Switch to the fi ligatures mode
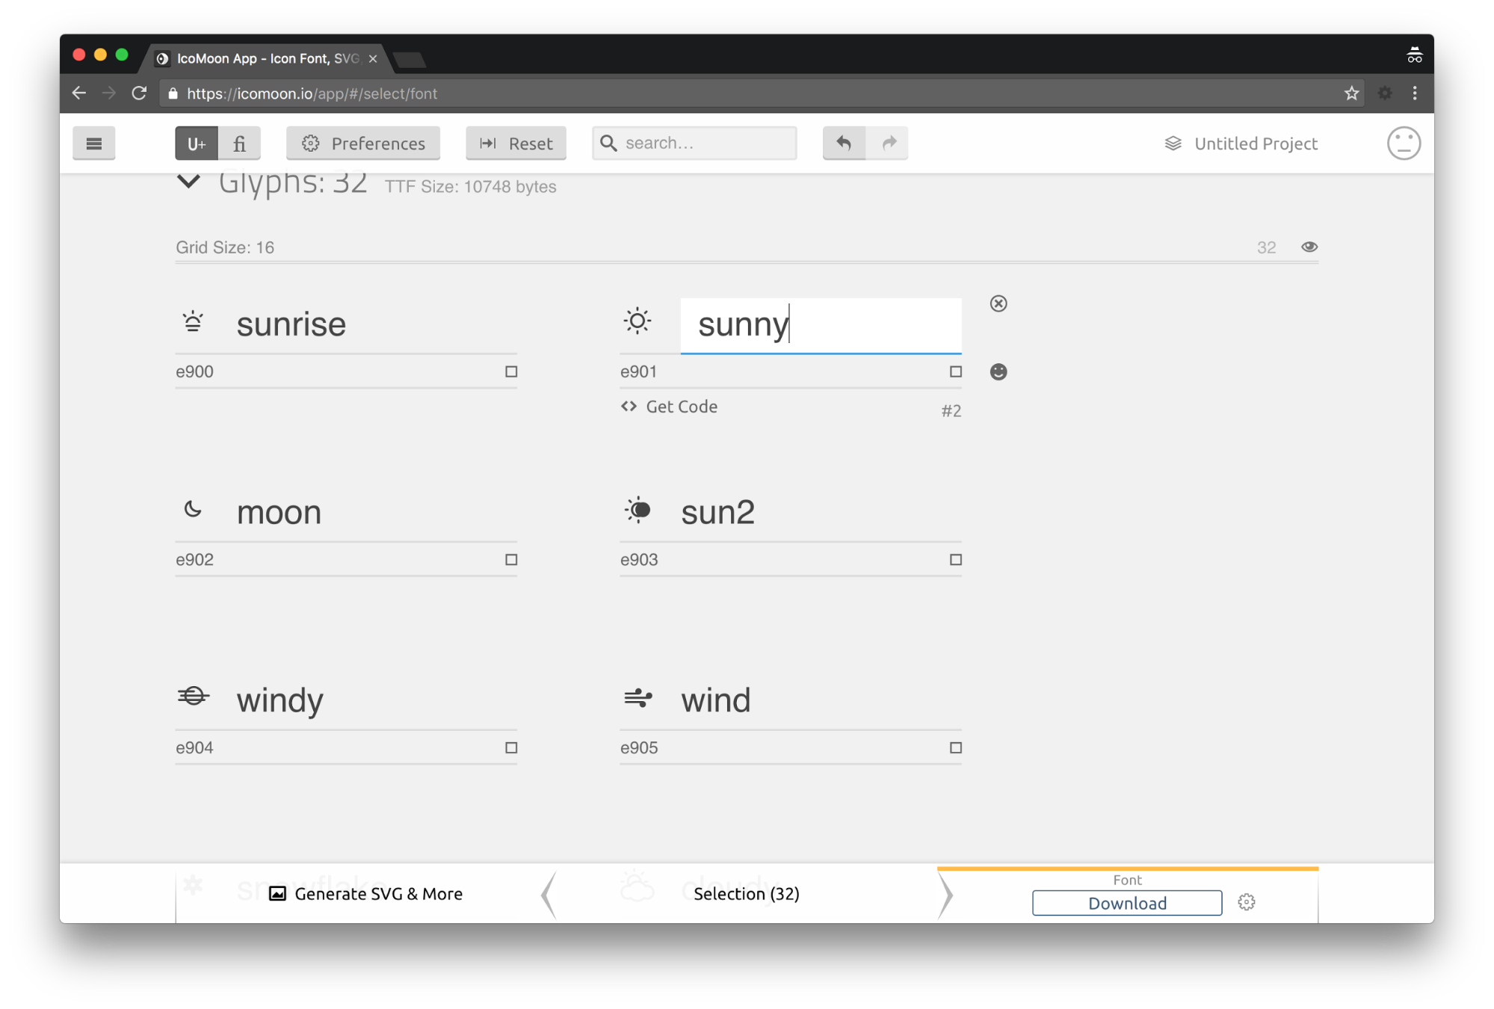 click(x=239, y=143)
